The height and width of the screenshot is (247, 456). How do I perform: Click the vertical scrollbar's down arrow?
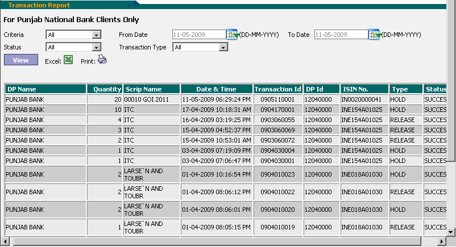(451, 232)
